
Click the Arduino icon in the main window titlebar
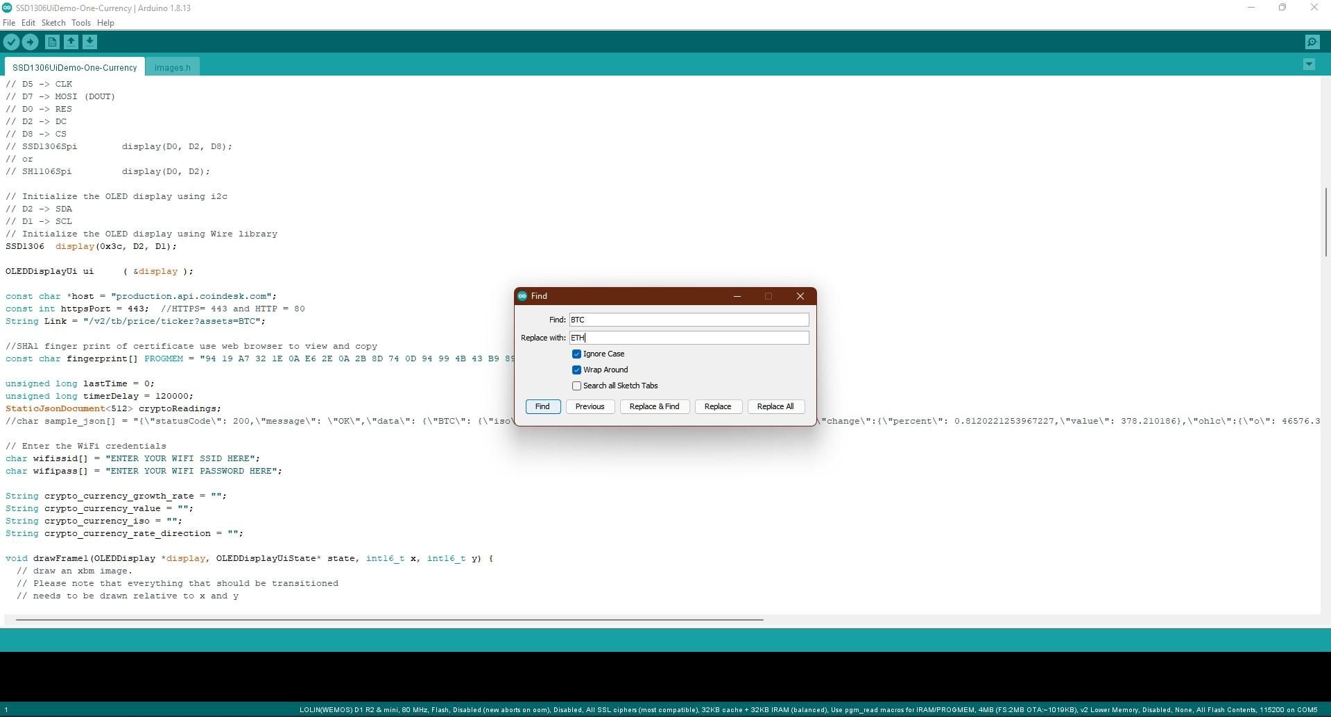[8, 8]
